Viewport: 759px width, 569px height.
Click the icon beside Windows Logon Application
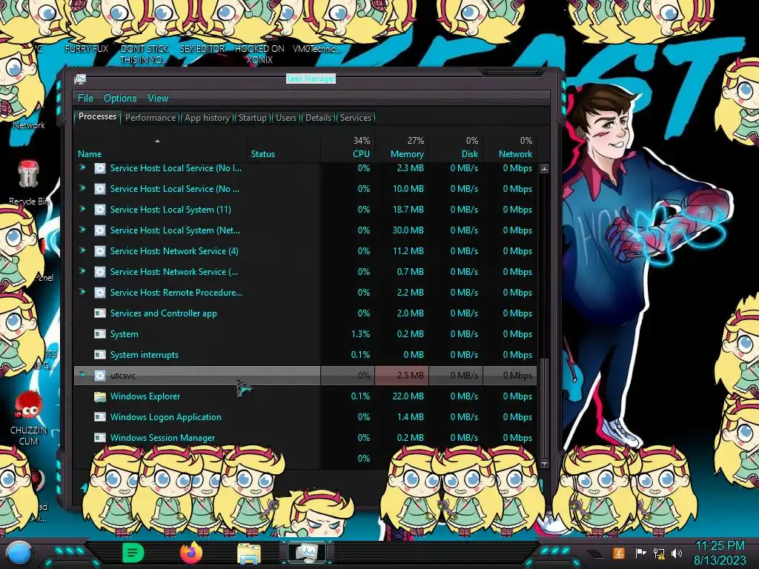coord(100,417)
